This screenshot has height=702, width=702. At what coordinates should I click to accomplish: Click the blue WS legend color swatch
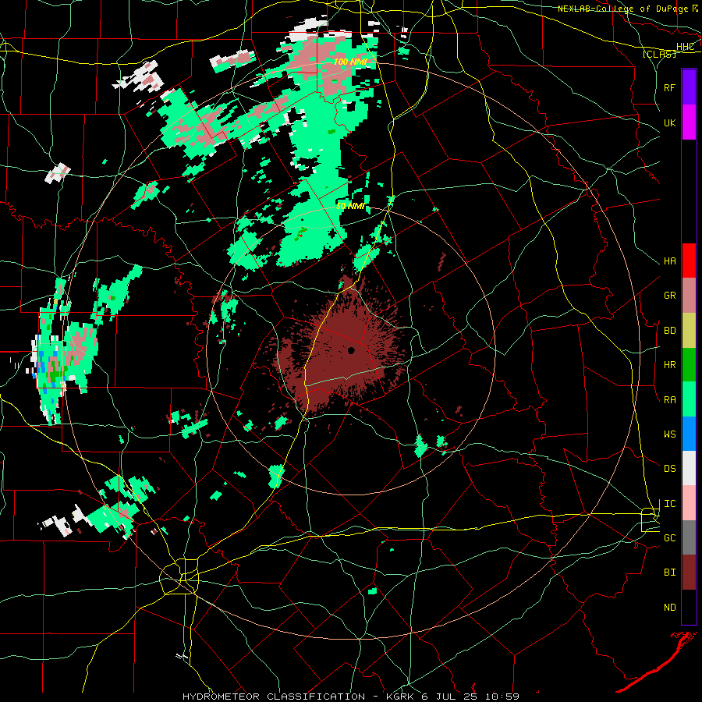[x=689, y=434]
